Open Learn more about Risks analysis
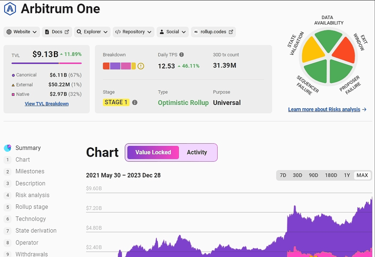 tap(327, 109)
